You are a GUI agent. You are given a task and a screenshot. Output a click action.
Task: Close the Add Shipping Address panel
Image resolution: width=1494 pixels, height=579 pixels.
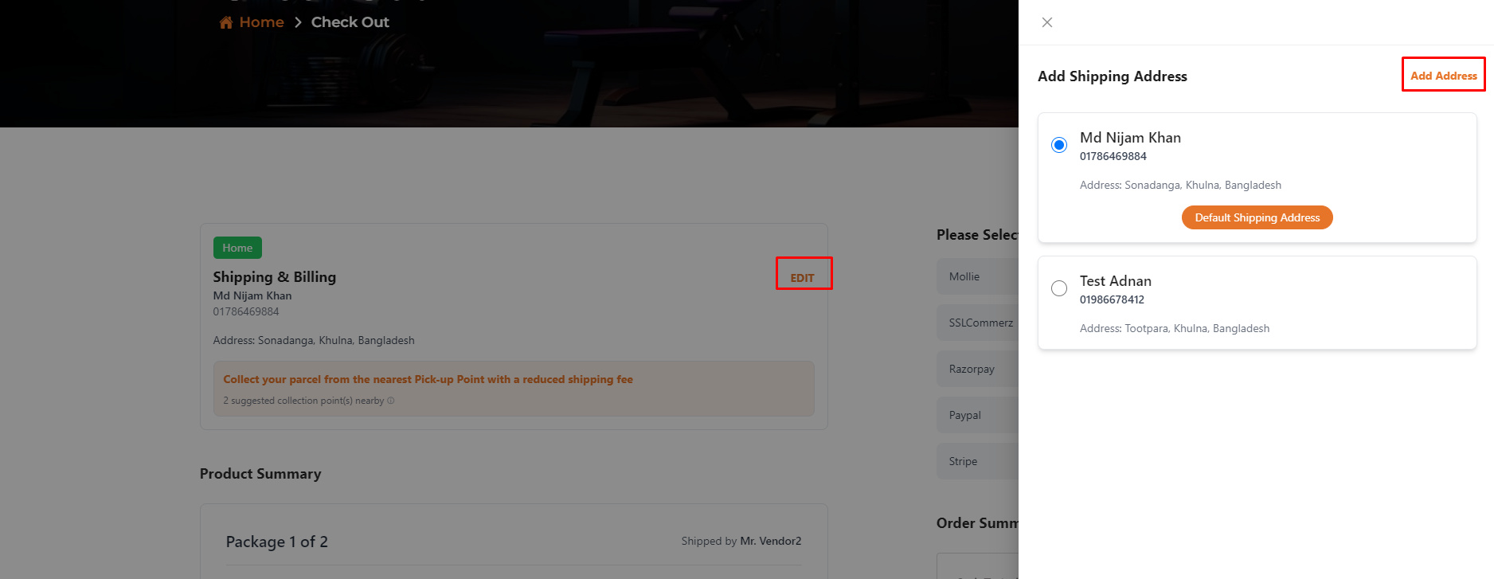pos(1047,22)
